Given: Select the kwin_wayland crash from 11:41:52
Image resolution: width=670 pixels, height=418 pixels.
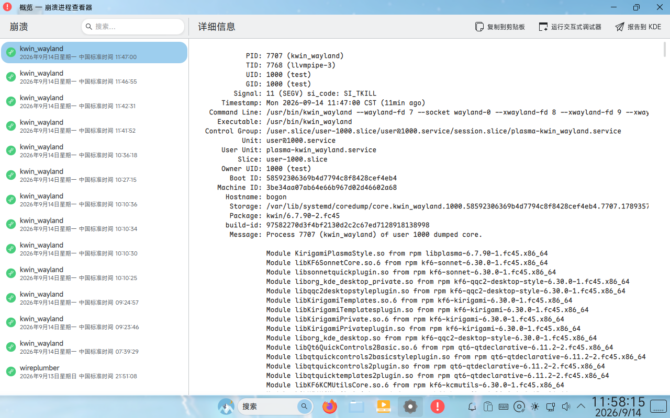Looking at the screenshot, I should (x=94, y=126).
